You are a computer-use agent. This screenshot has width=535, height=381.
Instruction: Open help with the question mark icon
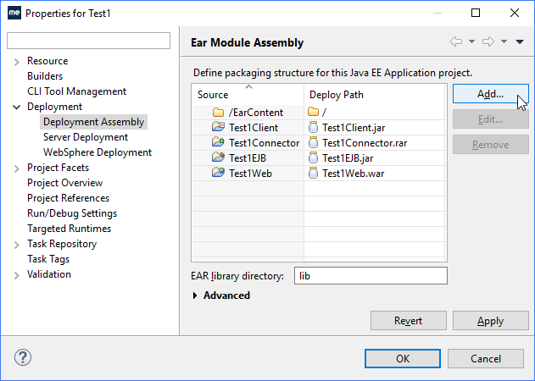[23, 358]
